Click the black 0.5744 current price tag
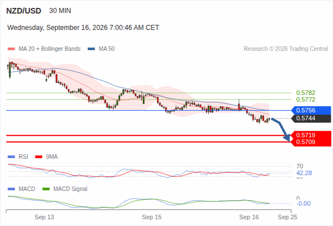Screen dimensions: 333x226 coord(311,119)
